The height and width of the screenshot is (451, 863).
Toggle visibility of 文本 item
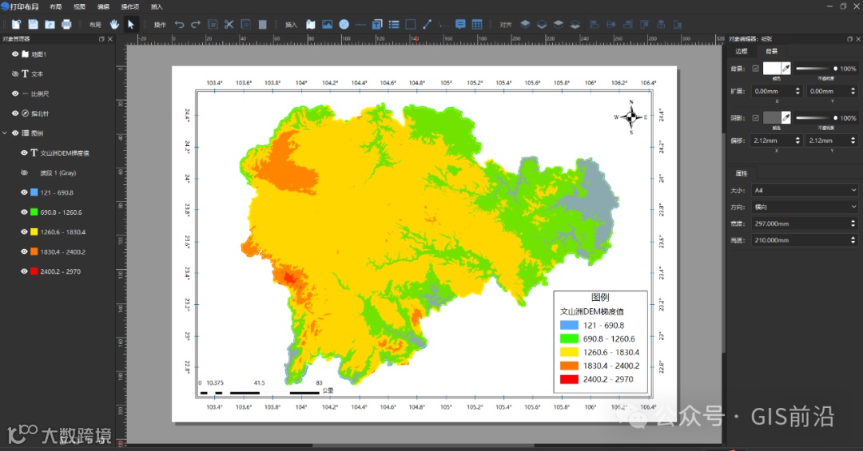(x=15, y=73)
